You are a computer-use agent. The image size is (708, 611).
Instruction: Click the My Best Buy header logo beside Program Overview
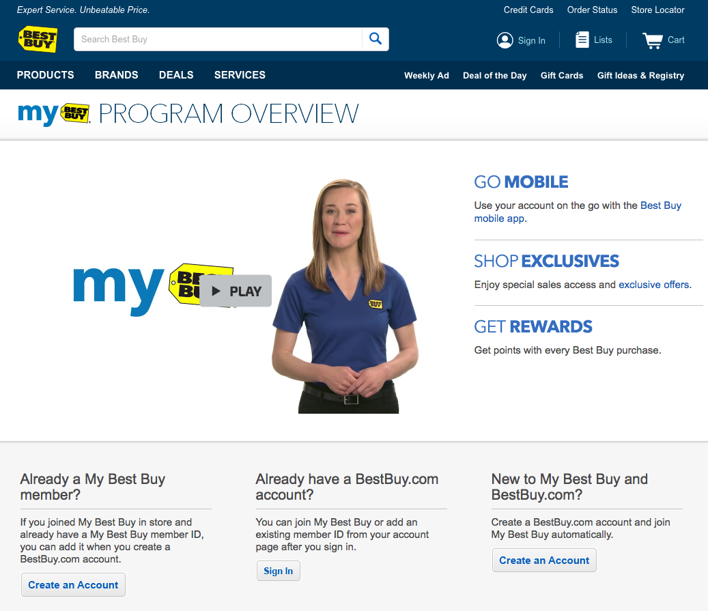point(53,114)
